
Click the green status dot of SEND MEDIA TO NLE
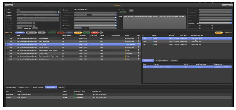(75, 95)
